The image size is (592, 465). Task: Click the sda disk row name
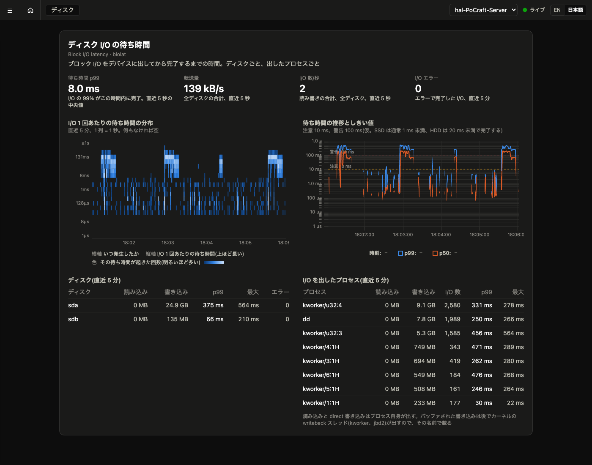[x=73, y=305]
